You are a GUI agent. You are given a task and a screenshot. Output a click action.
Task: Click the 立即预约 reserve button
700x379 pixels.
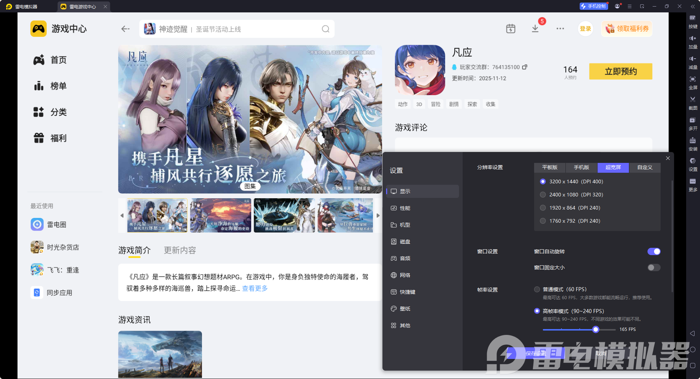click(x=621, y=71)
